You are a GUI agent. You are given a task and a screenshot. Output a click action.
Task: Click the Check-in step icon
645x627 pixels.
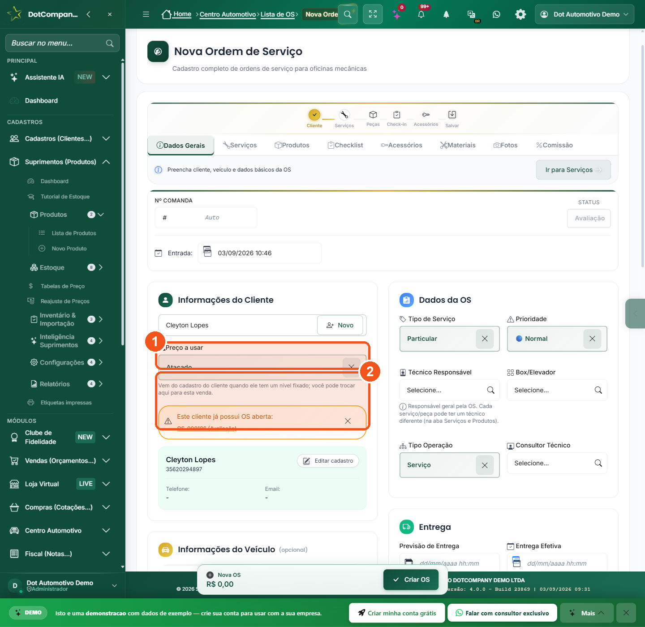(396, 115)
